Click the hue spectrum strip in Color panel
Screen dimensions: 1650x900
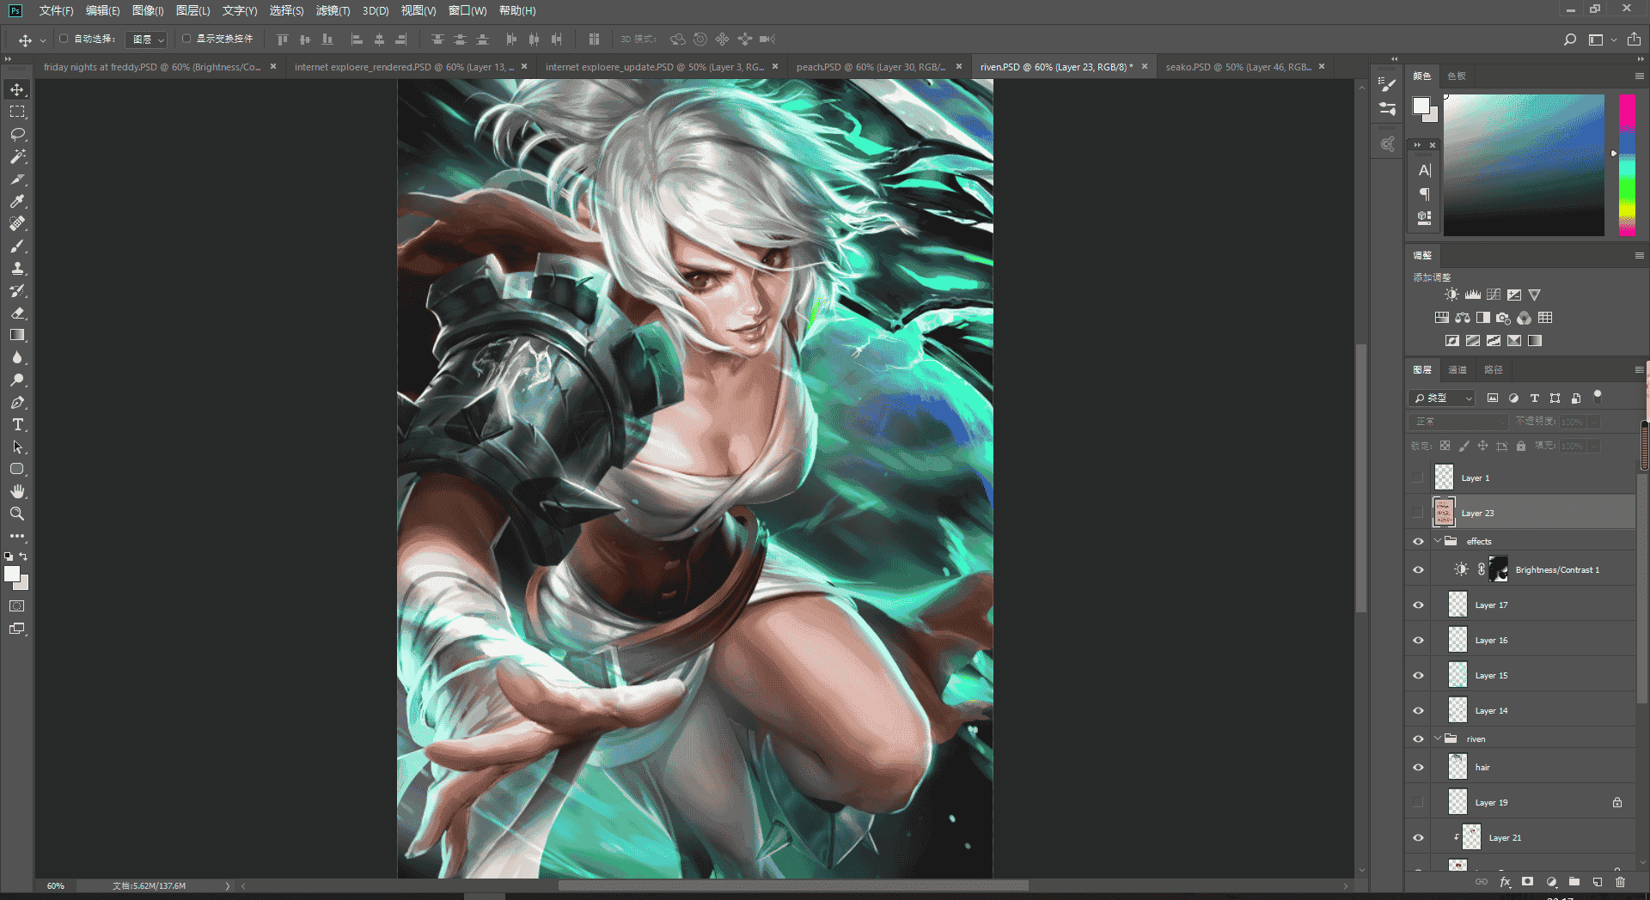(1627, 165)
